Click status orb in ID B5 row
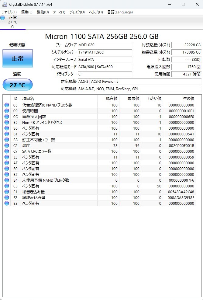This screenshot has width=203, height=300. click(7, 122)
